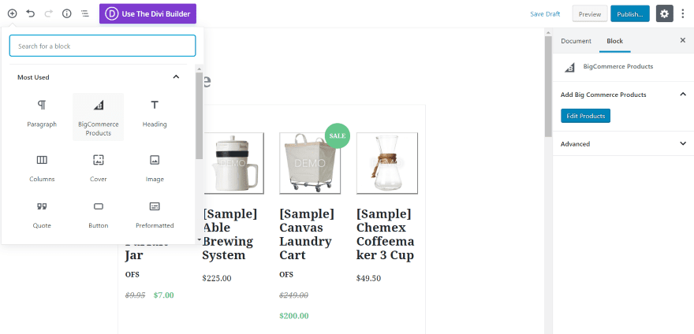The width and height of the screenshot is (694, 334).
Task: Toggle the settings gear sidebar
Action: click(665, 13)
